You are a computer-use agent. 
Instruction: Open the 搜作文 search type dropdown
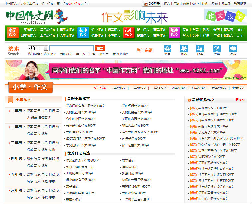click(38, 48)
